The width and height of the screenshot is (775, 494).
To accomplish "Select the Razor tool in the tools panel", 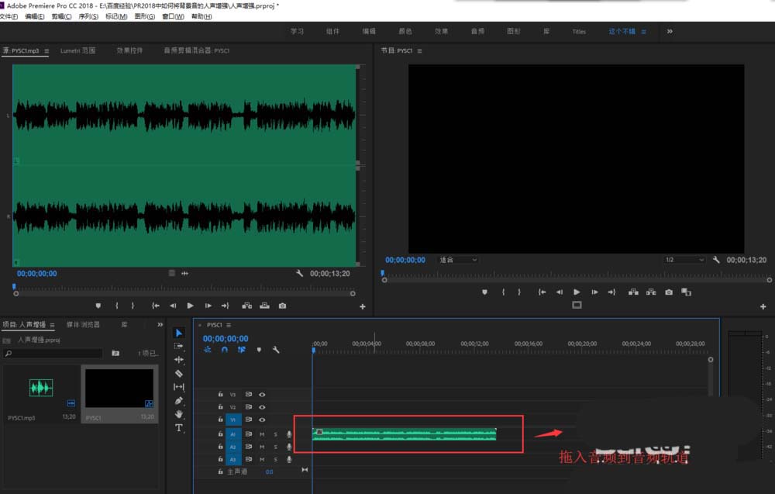I will pos(179,373).
